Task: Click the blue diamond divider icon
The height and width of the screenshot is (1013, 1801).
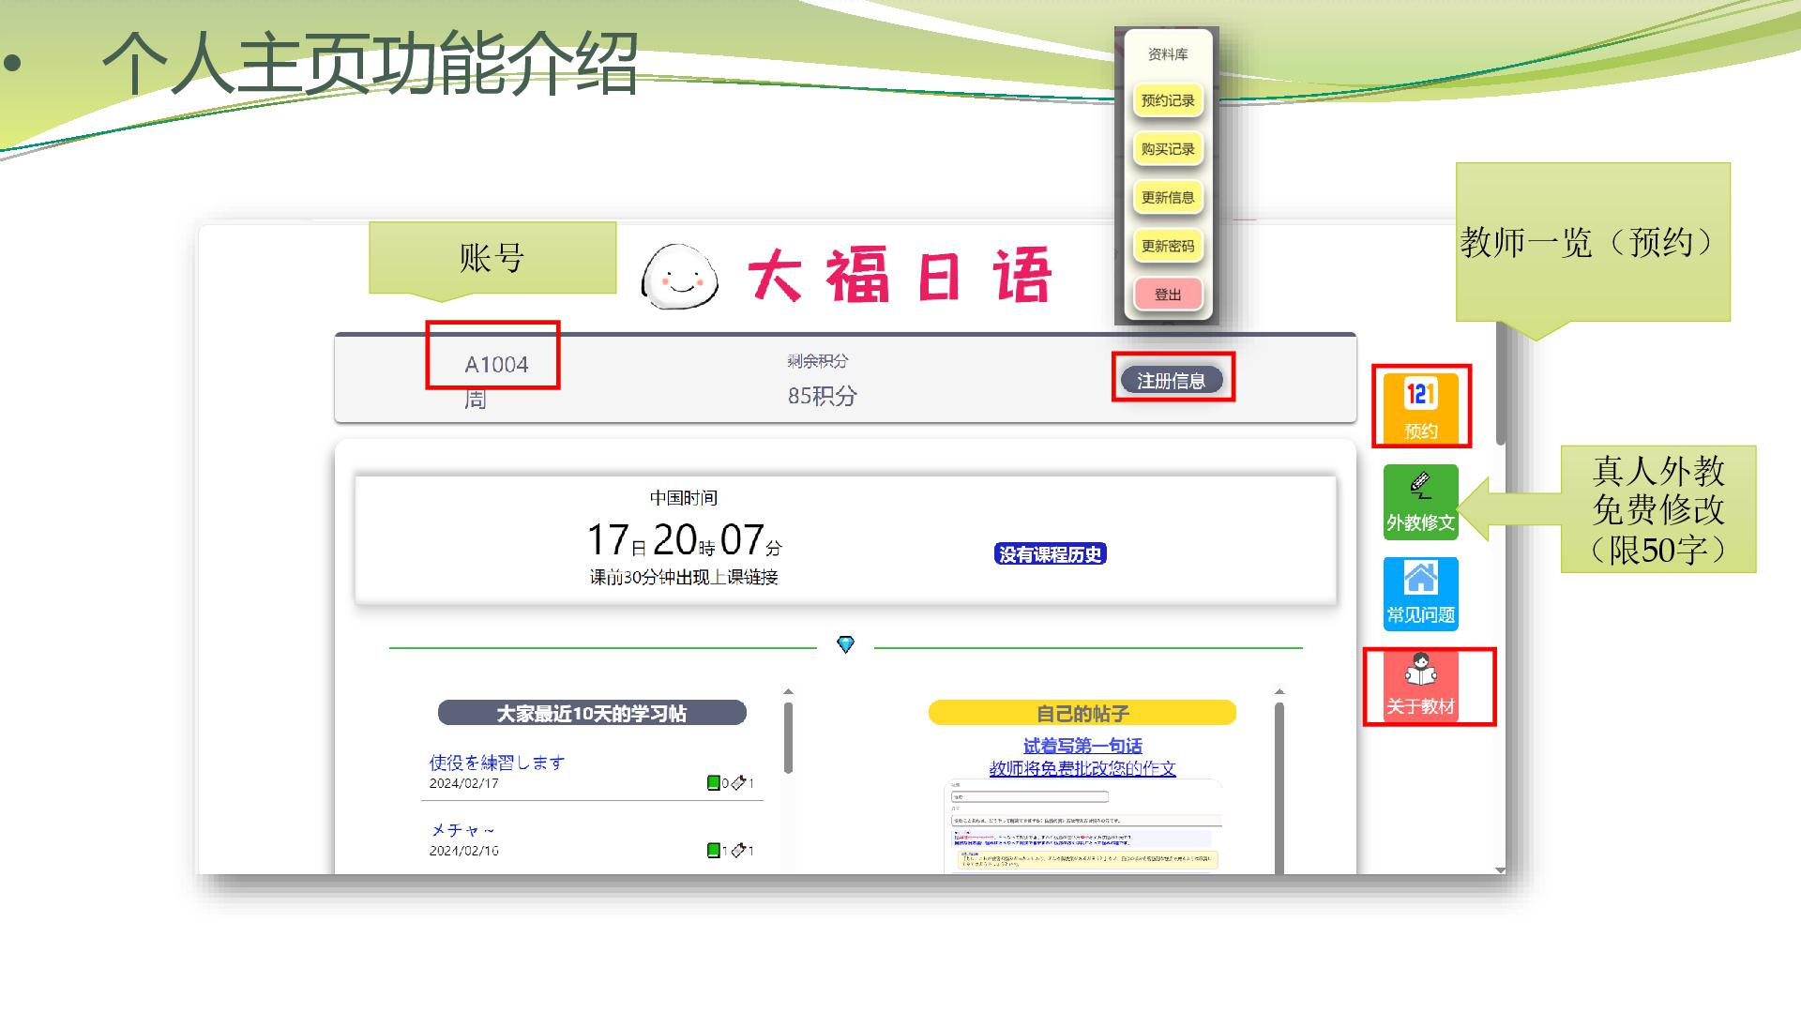Action: tap(845, 644)
